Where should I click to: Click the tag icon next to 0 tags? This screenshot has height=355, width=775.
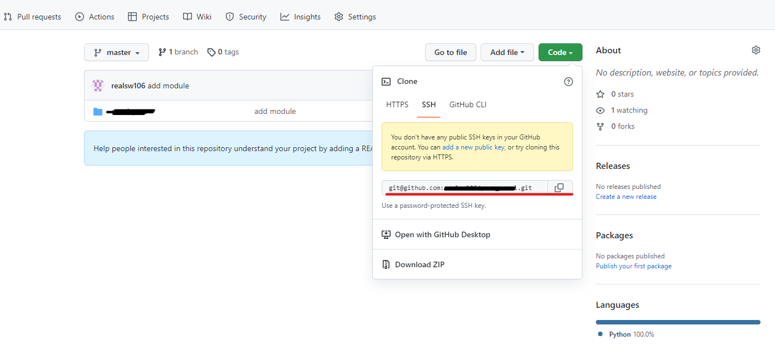211,52
